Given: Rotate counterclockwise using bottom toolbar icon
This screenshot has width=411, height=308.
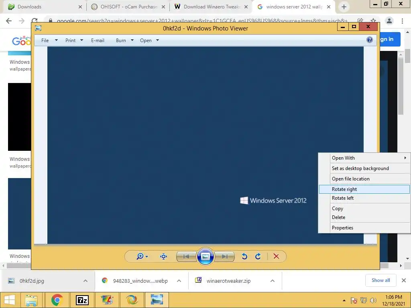Looking at the screenshot, I should point(244,256).
